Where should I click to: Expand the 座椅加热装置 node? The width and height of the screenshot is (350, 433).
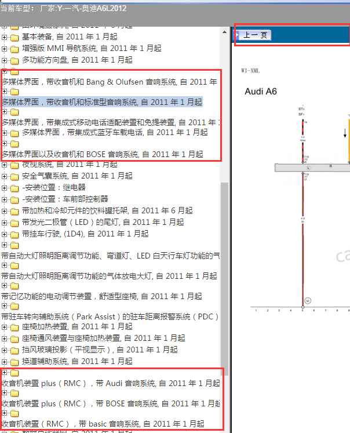pyautogui.click(x=4, y=327)
